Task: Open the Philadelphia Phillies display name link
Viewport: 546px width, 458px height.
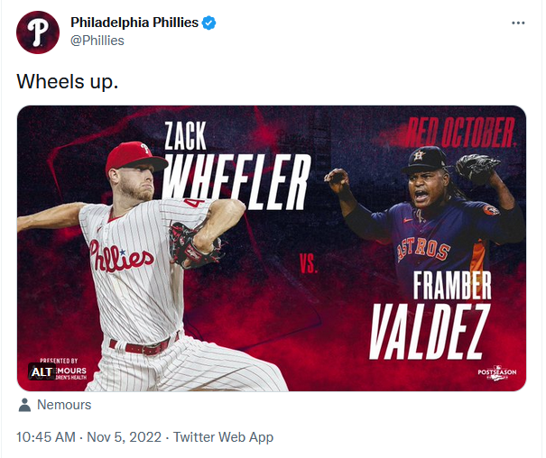Action: (x=134, y=23)
